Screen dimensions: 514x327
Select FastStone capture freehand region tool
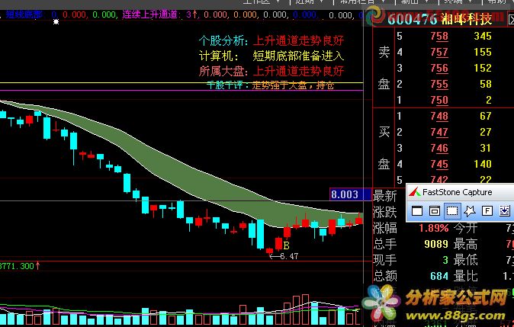[470, 210]
